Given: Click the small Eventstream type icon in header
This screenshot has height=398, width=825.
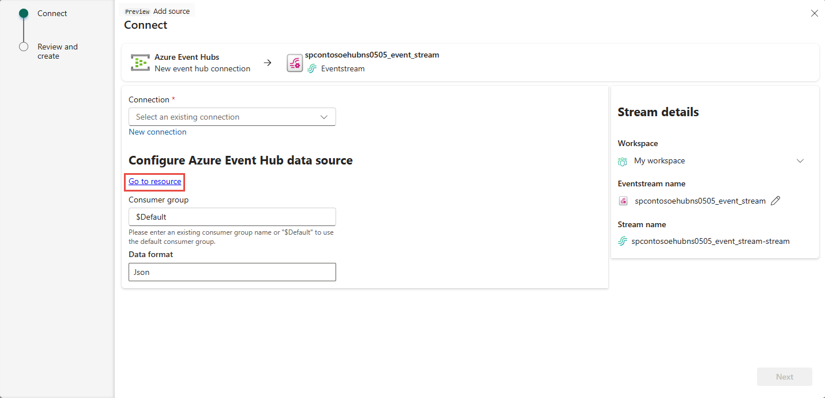Looking at the screenshot, I should pyautogui.click(x=312, y=68).
